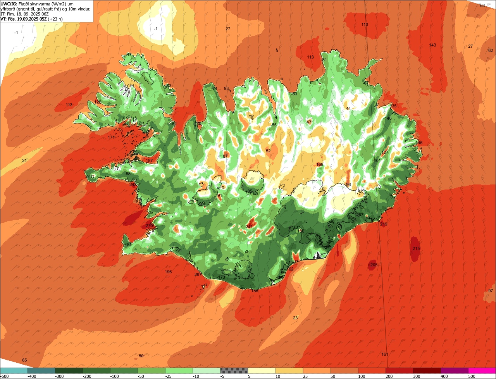496x379 pixels.
Task: Click the map value '162' on the south coast
Action: pos(290,269)
